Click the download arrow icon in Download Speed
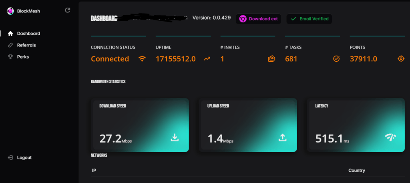This screenshot has width=410, height=183. pyautogui.click(x=175, y=137)
